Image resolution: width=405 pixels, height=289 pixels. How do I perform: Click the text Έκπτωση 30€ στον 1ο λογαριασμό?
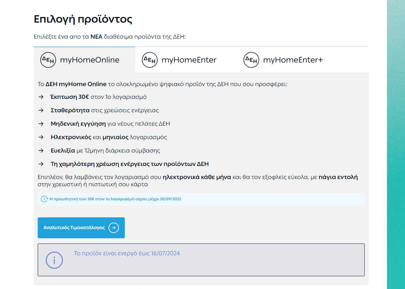click(99, 97)
